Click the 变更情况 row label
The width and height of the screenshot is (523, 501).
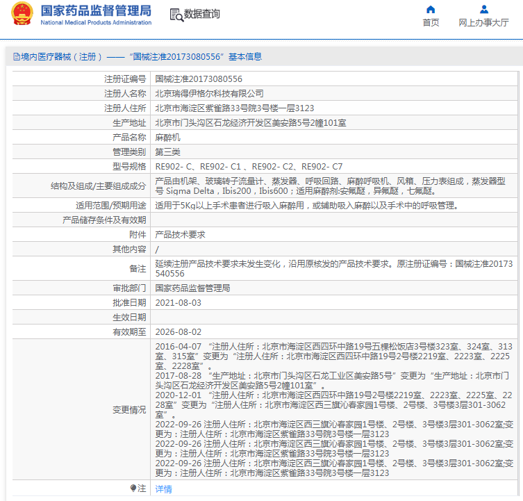click(129, 410)
